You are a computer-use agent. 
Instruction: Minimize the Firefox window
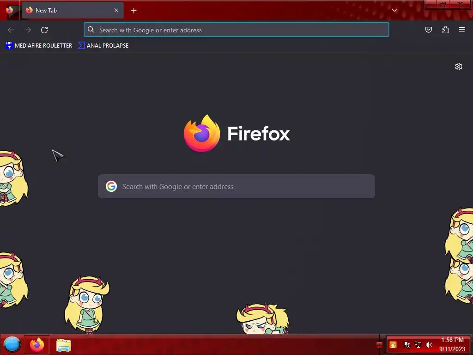pos(431,4)
